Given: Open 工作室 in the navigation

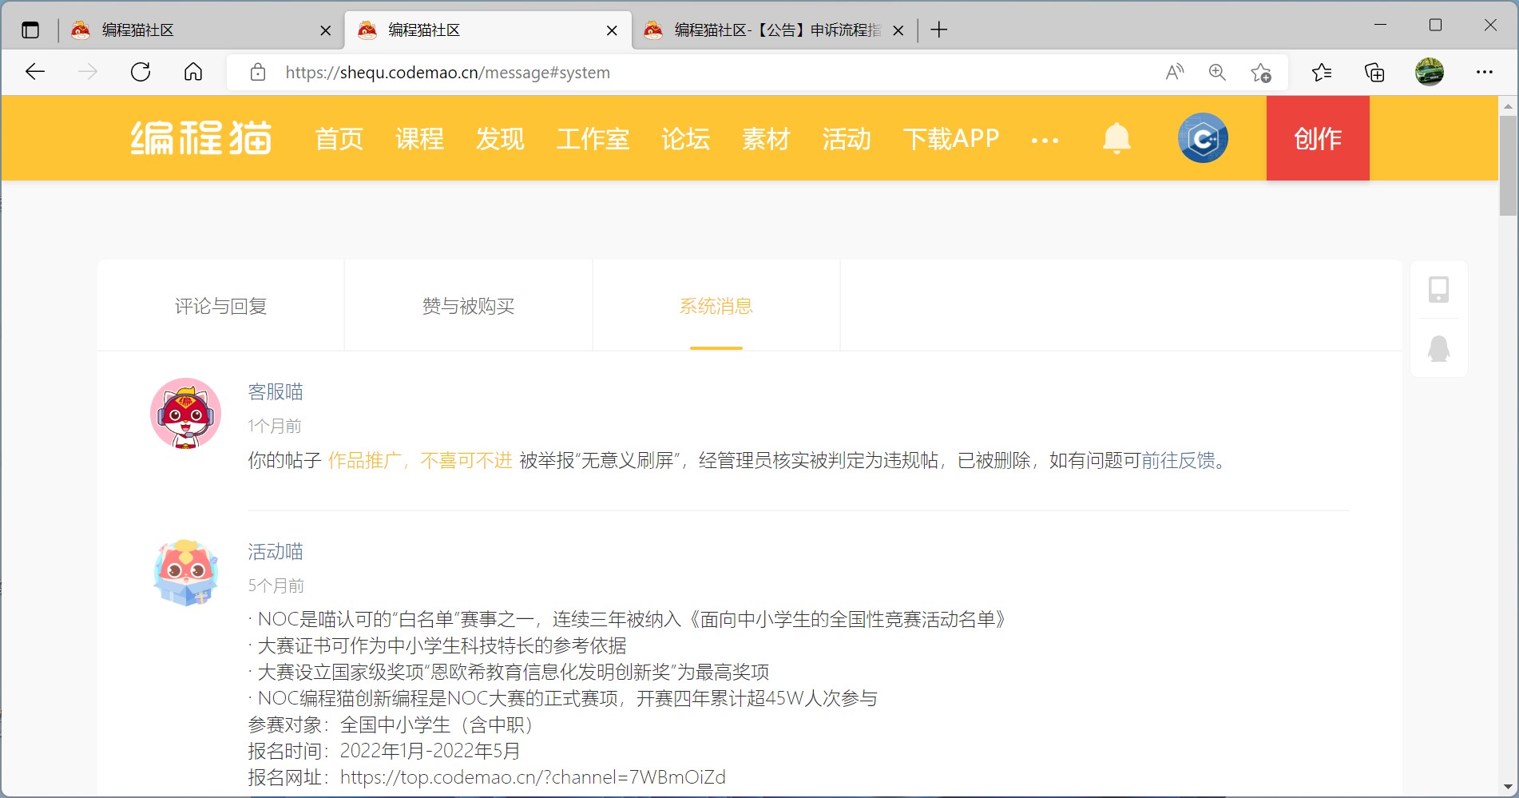Looking at the screenshot, I should click(x=593, y=139).
